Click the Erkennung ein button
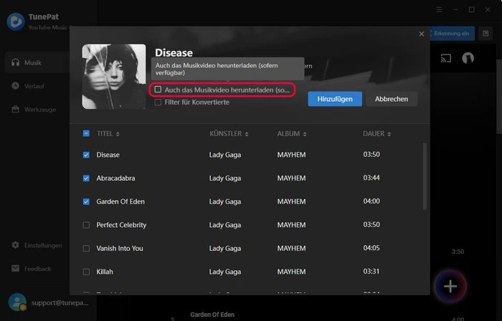This screenshot has width=502, height=321. click(x=451, y=33)
